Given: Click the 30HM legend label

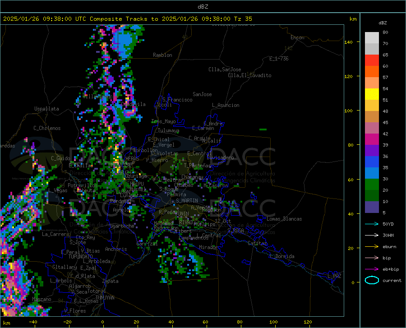Looking at the screenshot, I should [x=388, y=236].
